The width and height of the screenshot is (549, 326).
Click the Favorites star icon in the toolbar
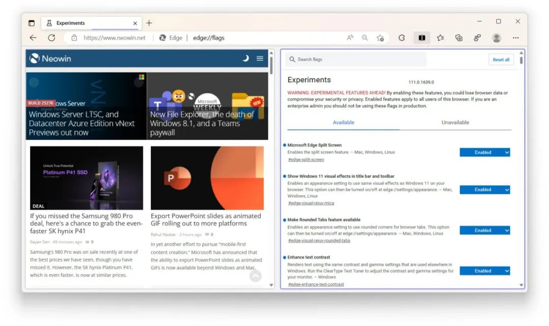440,38
